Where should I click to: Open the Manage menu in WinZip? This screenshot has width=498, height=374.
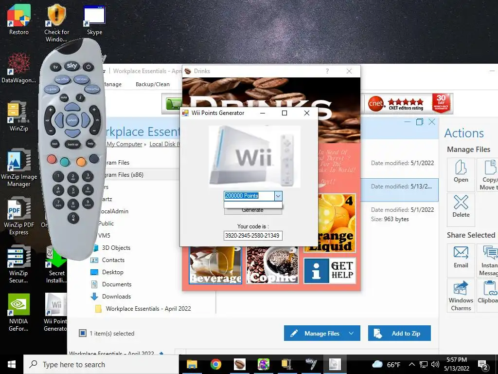coord(112,84)
